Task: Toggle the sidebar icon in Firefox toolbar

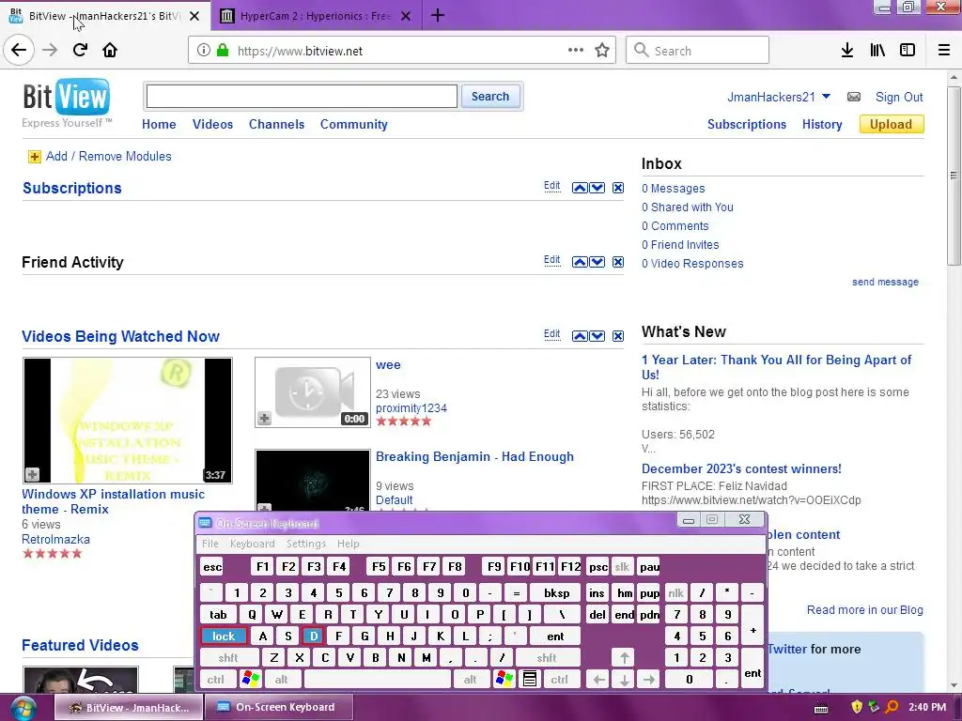Action: coord(908,51)
